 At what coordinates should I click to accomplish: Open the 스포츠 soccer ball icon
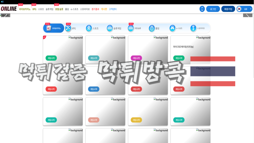pos(89,28)
